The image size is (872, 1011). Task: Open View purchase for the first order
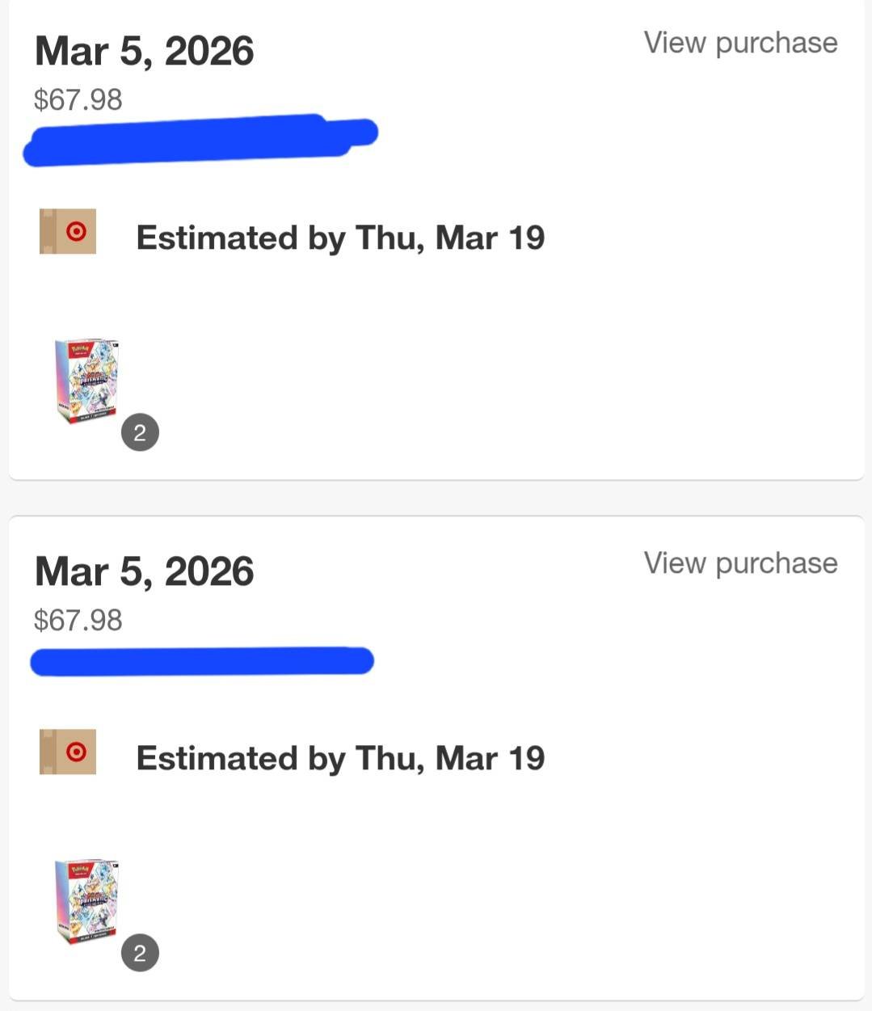pos(740,43)
